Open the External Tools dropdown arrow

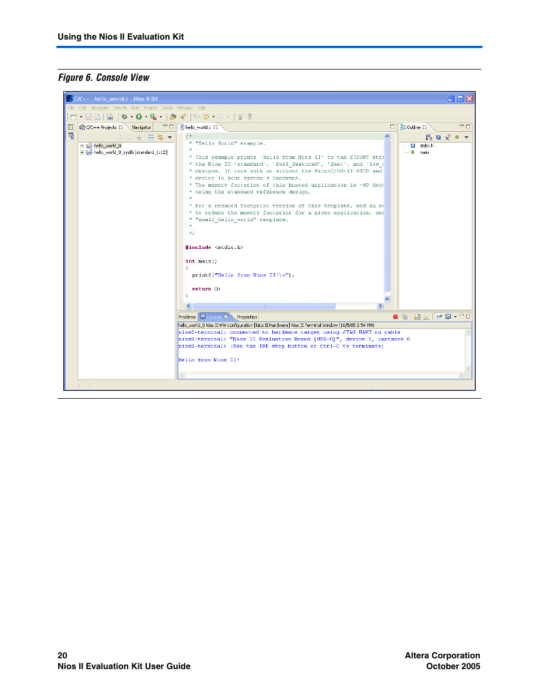[x=161, y=117]
